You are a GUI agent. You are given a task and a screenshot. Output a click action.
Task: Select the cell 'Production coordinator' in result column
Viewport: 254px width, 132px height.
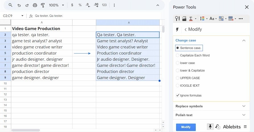(x=128, y=53)
